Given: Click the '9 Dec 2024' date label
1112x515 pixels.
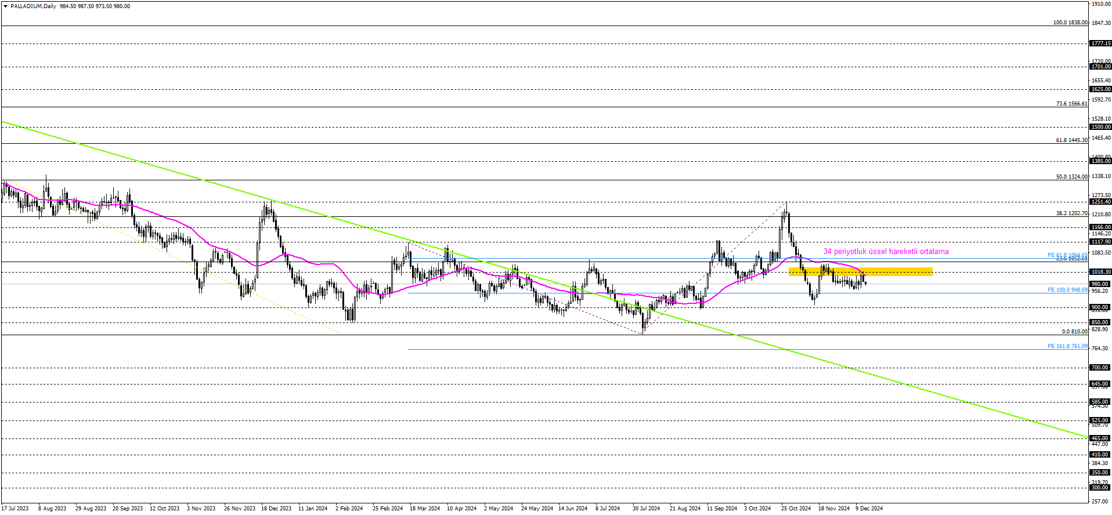Looking at the screenshot, I should tap(869, 509).
